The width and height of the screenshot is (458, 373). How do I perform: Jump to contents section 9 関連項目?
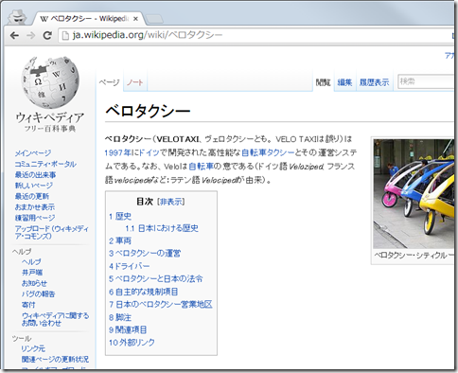point(128,329)
